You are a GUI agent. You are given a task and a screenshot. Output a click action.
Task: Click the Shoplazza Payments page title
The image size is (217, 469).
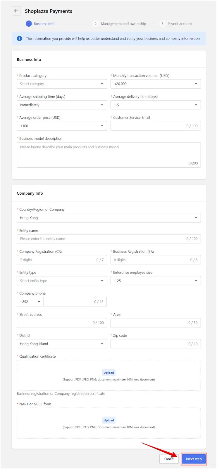pyautogui.click(x=49, y=11)
